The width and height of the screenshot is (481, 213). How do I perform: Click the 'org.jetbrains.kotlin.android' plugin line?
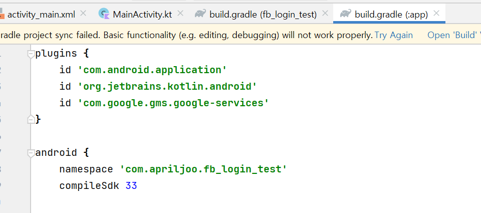pos(167,87)
